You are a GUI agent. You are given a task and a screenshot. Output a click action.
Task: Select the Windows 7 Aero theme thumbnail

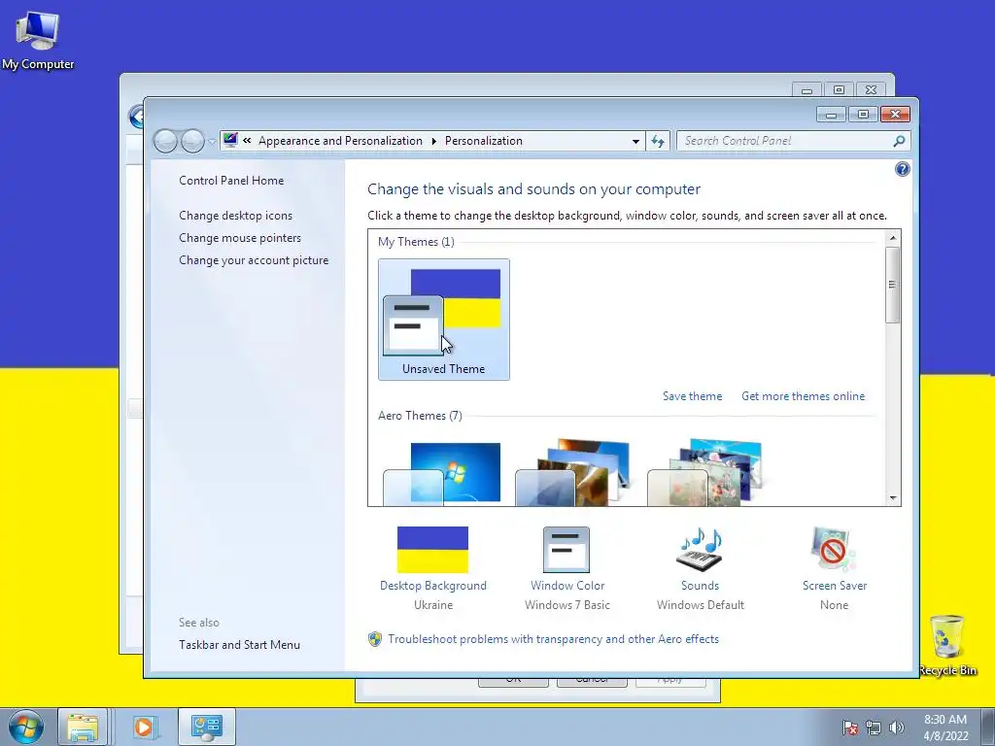point(442,473)
